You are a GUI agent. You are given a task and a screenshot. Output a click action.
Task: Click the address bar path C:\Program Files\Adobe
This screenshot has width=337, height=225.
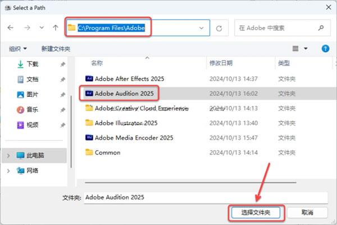click(x=111, y=28)
